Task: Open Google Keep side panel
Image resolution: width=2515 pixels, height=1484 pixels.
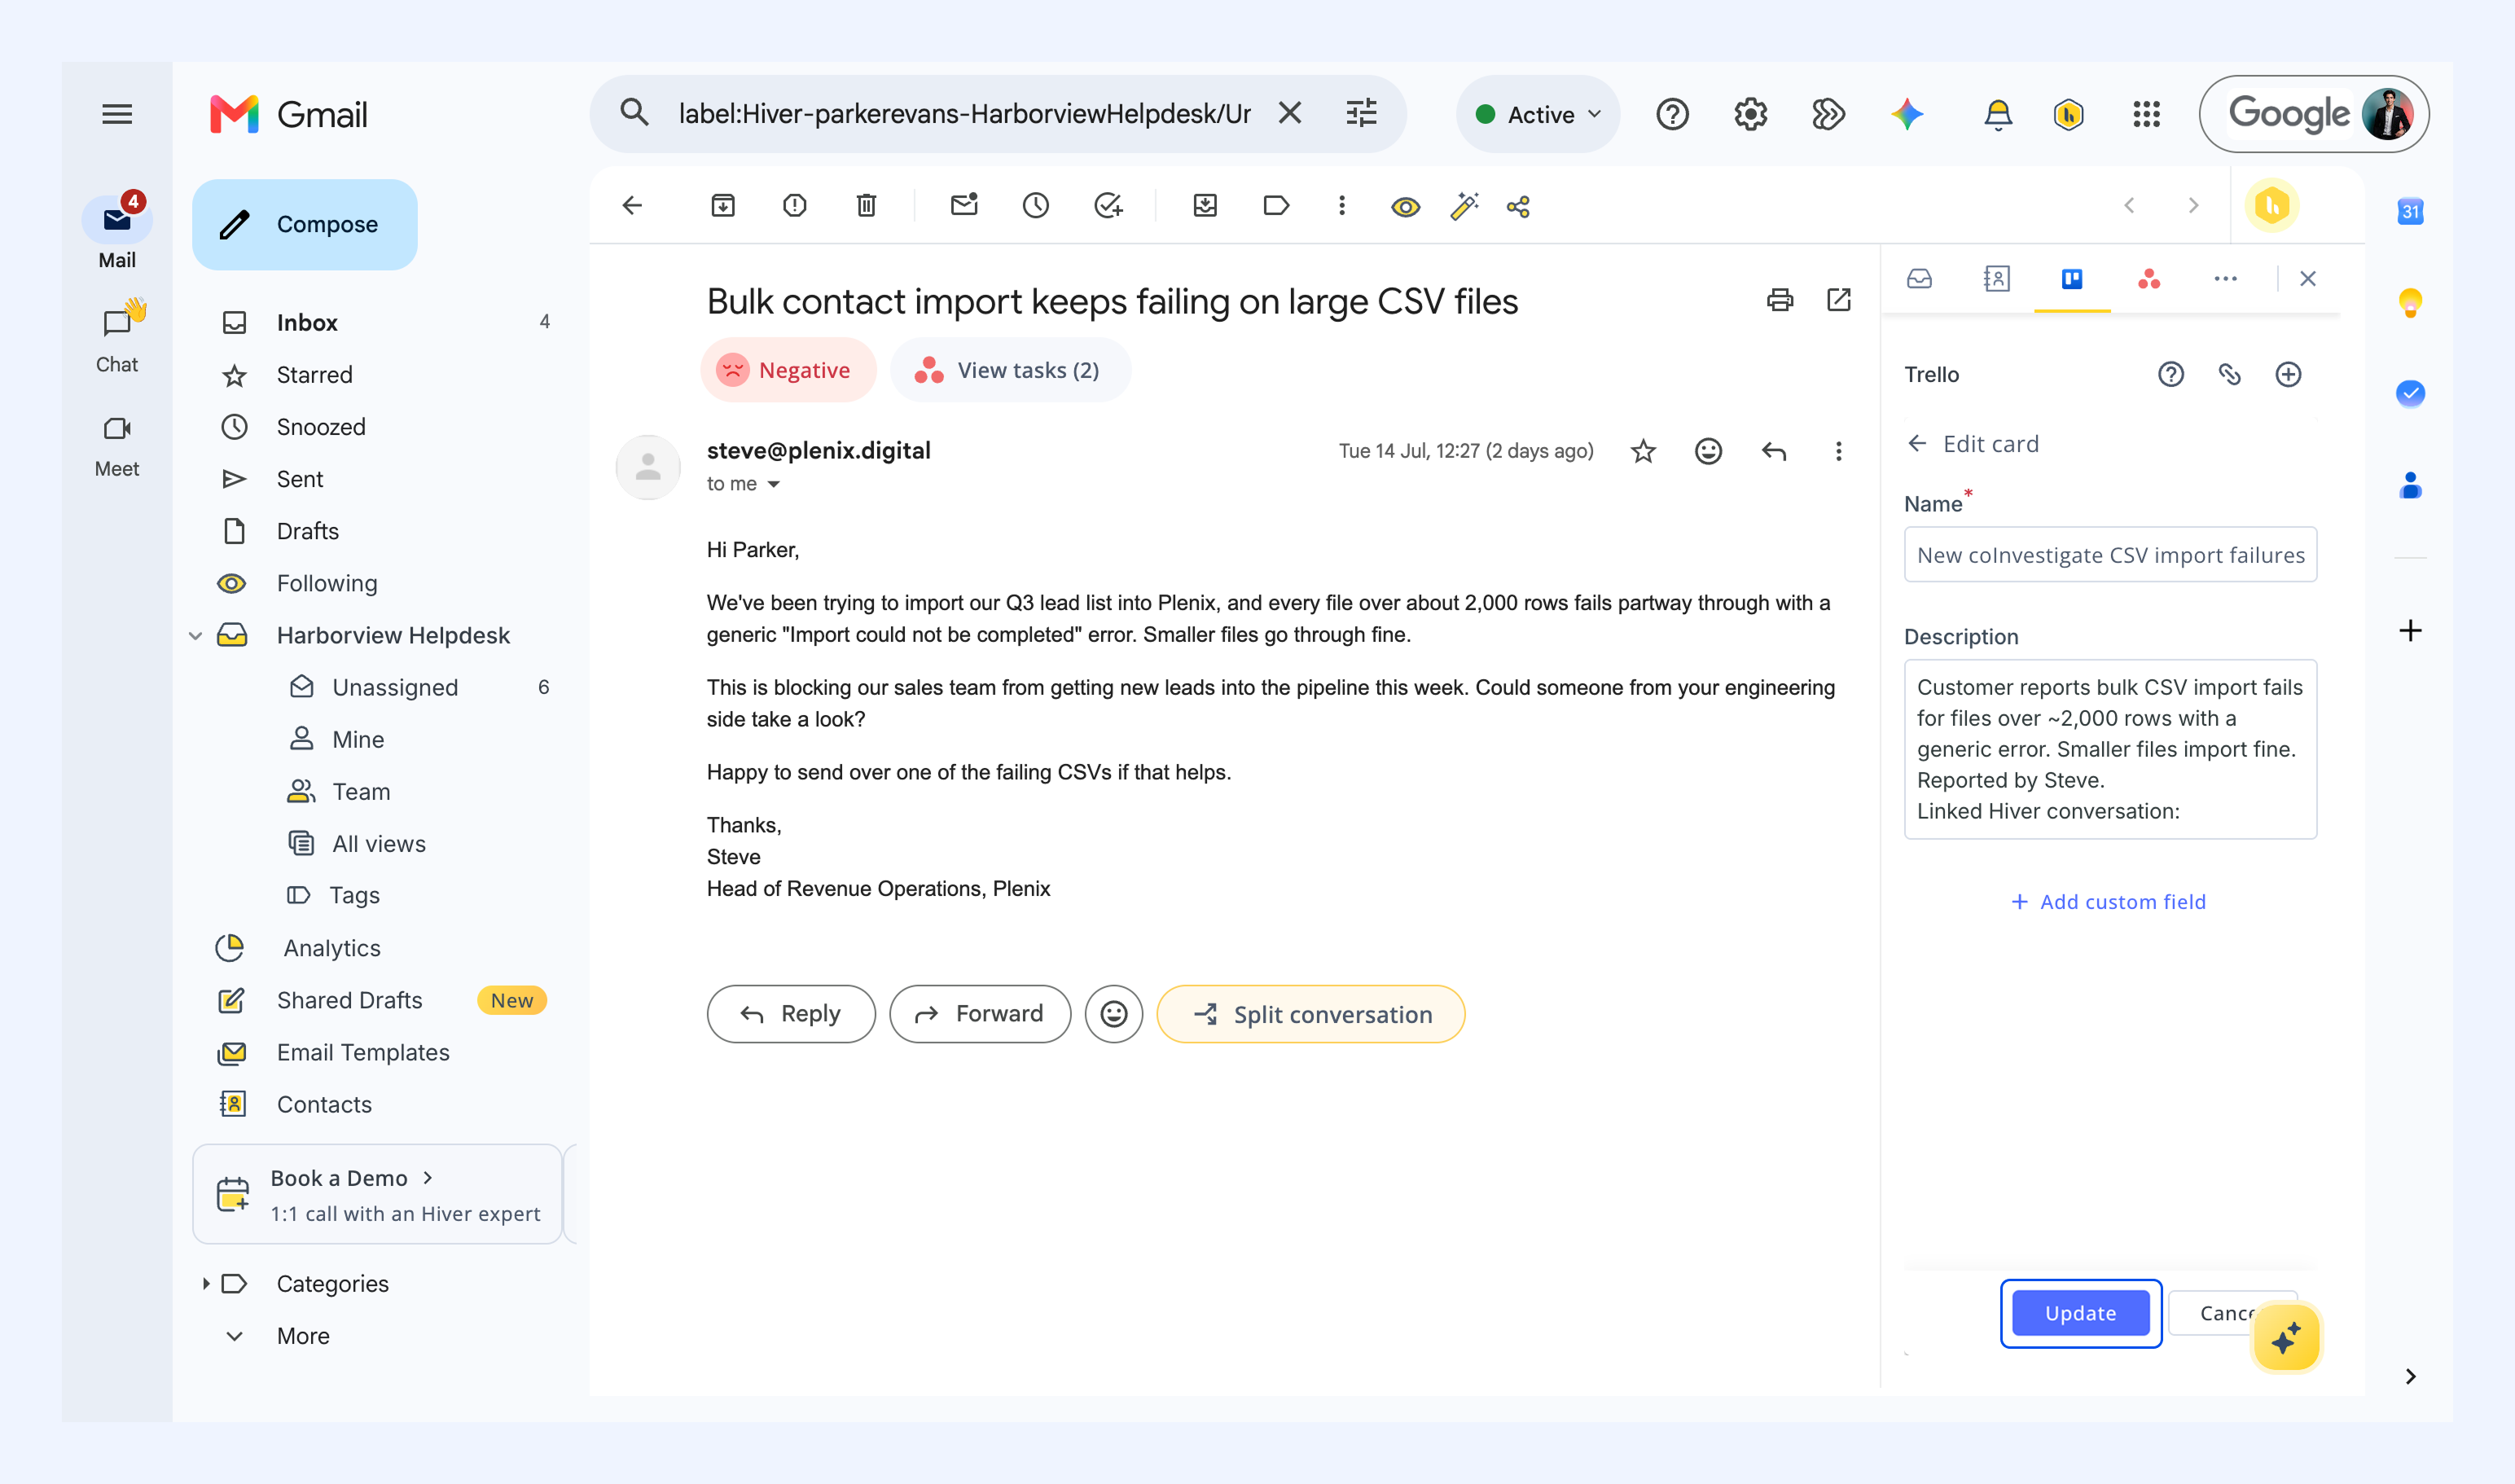Action: point(2410,302)
